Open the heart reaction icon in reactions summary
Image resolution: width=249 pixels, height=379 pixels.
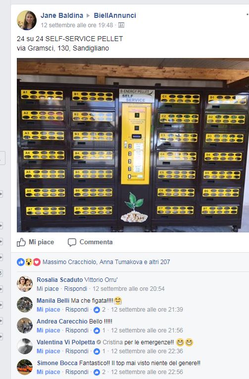pyautogui.click(x=37, y=262)
